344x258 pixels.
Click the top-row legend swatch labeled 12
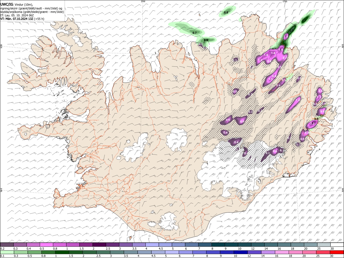coord(258,245)
